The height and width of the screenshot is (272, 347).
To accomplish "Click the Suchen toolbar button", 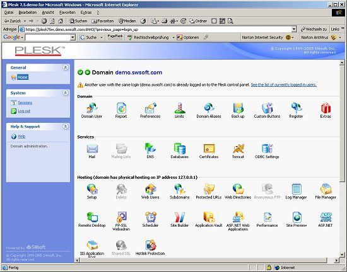I will coord(78,21).
